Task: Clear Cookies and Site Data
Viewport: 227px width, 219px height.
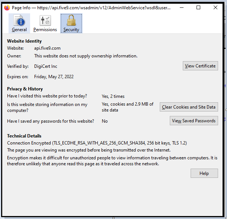Action: 189,107
